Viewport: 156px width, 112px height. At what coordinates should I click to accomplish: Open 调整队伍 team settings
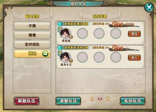pos(68,101)
